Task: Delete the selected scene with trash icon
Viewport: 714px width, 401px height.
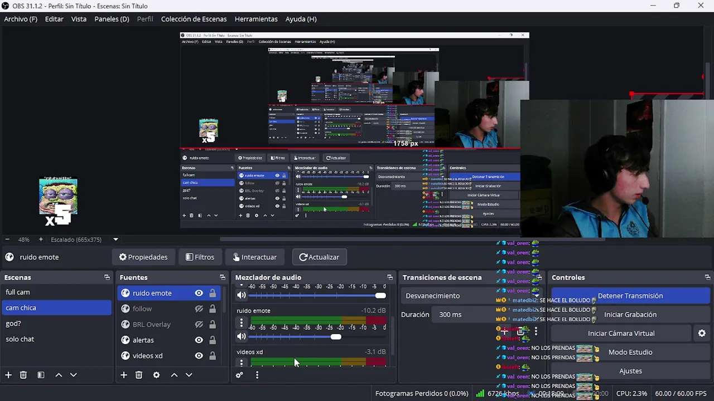Action: coord(23,375)
